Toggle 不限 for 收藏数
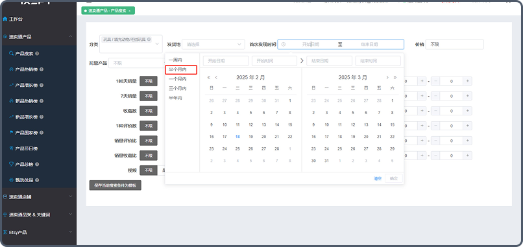This screenshot has width=523, height=247. tap(148, 111)
